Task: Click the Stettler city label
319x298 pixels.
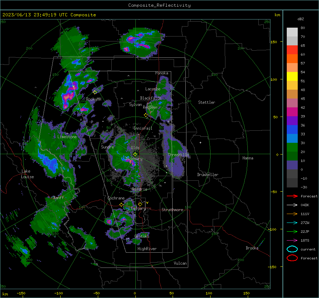Action: pyautogui.click(x=207, y=102)
